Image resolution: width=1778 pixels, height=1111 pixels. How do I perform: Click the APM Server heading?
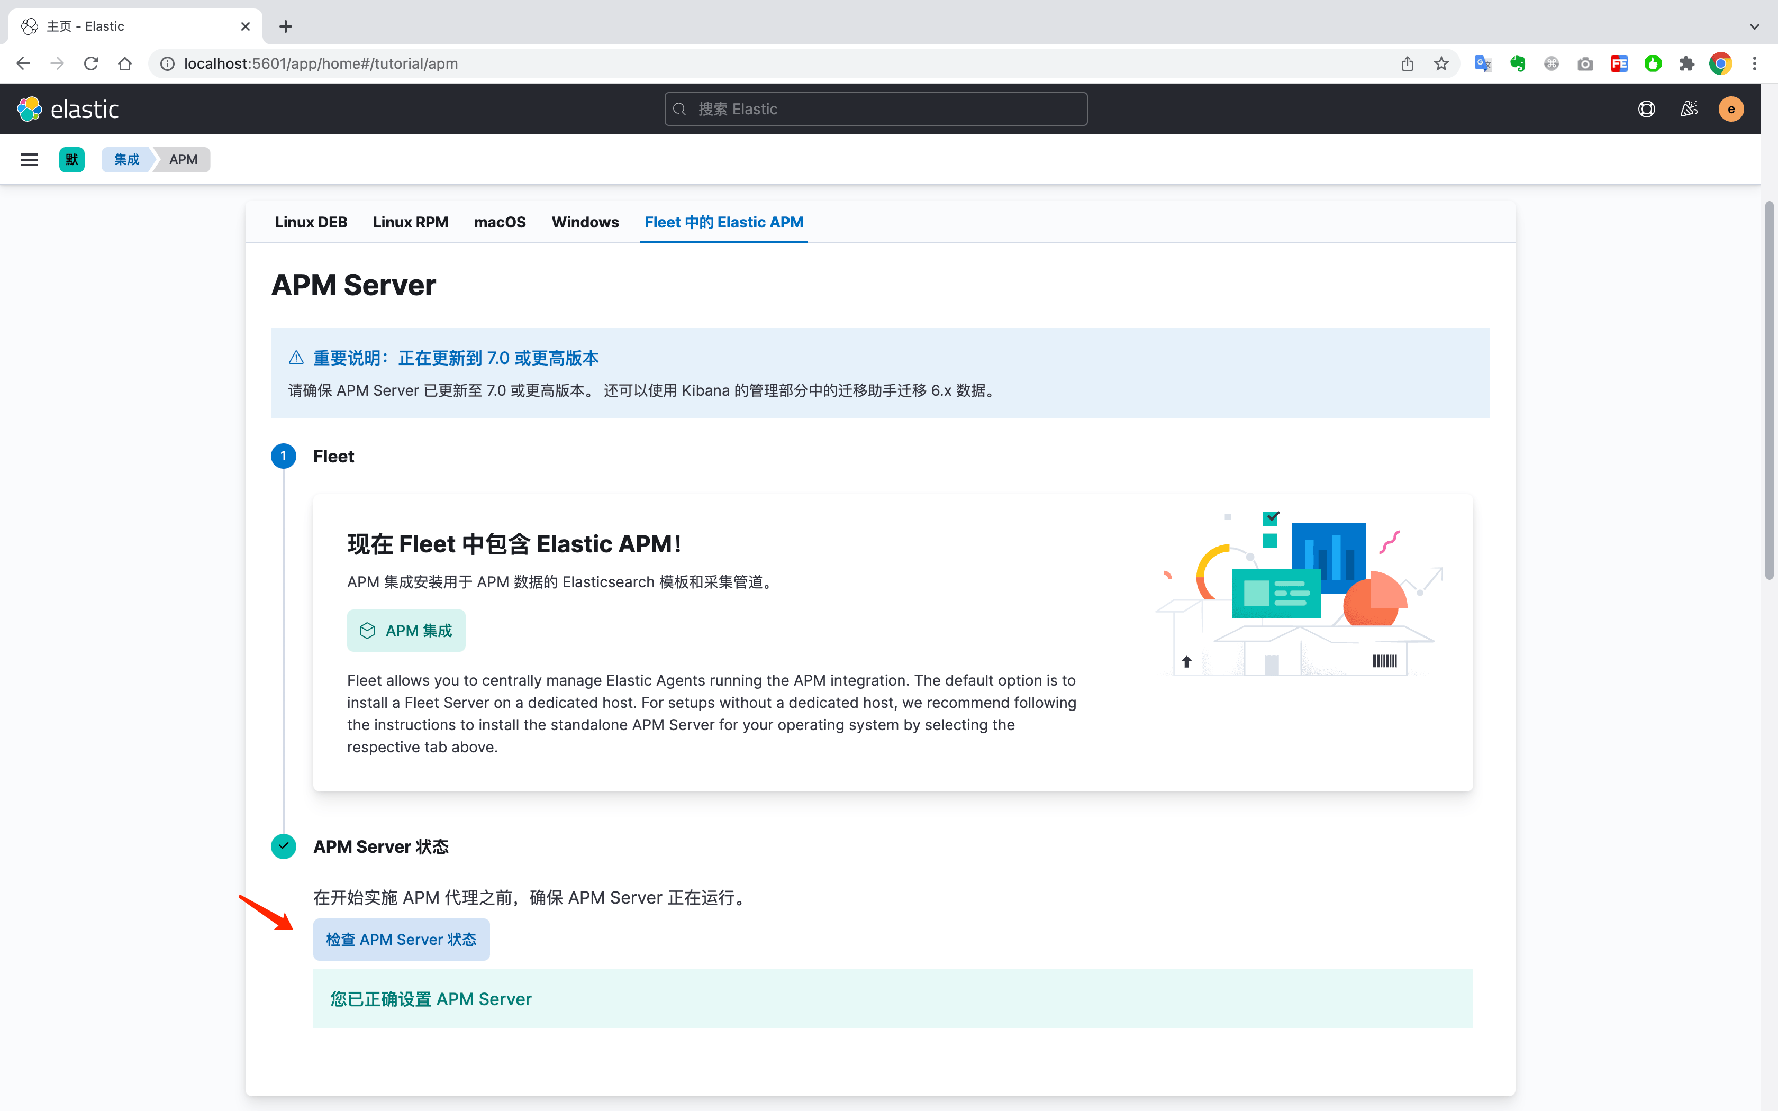tap(353, 285)
